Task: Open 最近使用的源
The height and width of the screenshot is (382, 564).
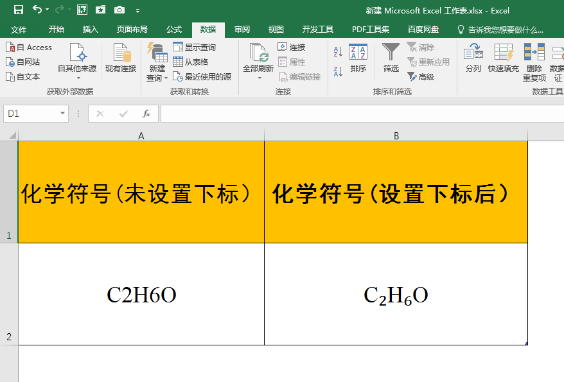Action: tap(202, 76)
